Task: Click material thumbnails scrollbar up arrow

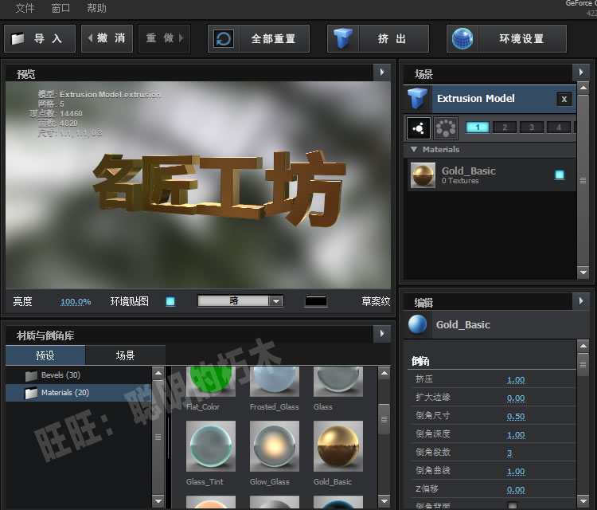Action: pyautogui.click(x=384, y=373)
